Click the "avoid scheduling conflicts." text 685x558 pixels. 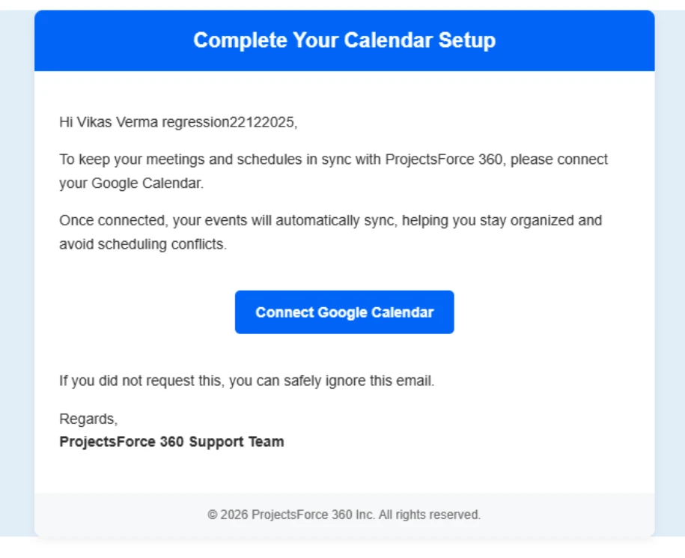tap(142, 244)
